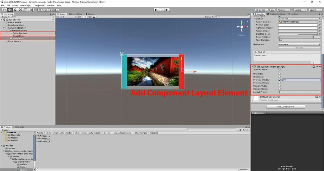324x171 pixels.
Task: Enable the Flexible Height checkbox
Action: (280, 89)
